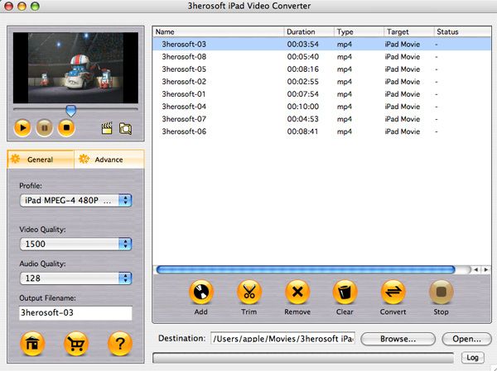Image resolution: width=497 pixels, height=371 pixels.
Task: Click the 00:07:54 duration cell
Action: [303, 94]
